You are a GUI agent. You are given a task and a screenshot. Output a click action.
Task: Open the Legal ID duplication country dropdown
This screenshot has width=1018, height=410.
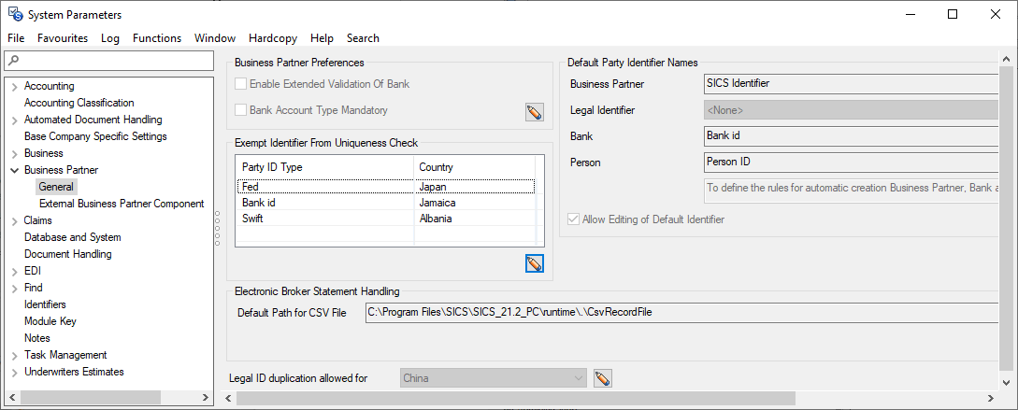tap(579, 378)
